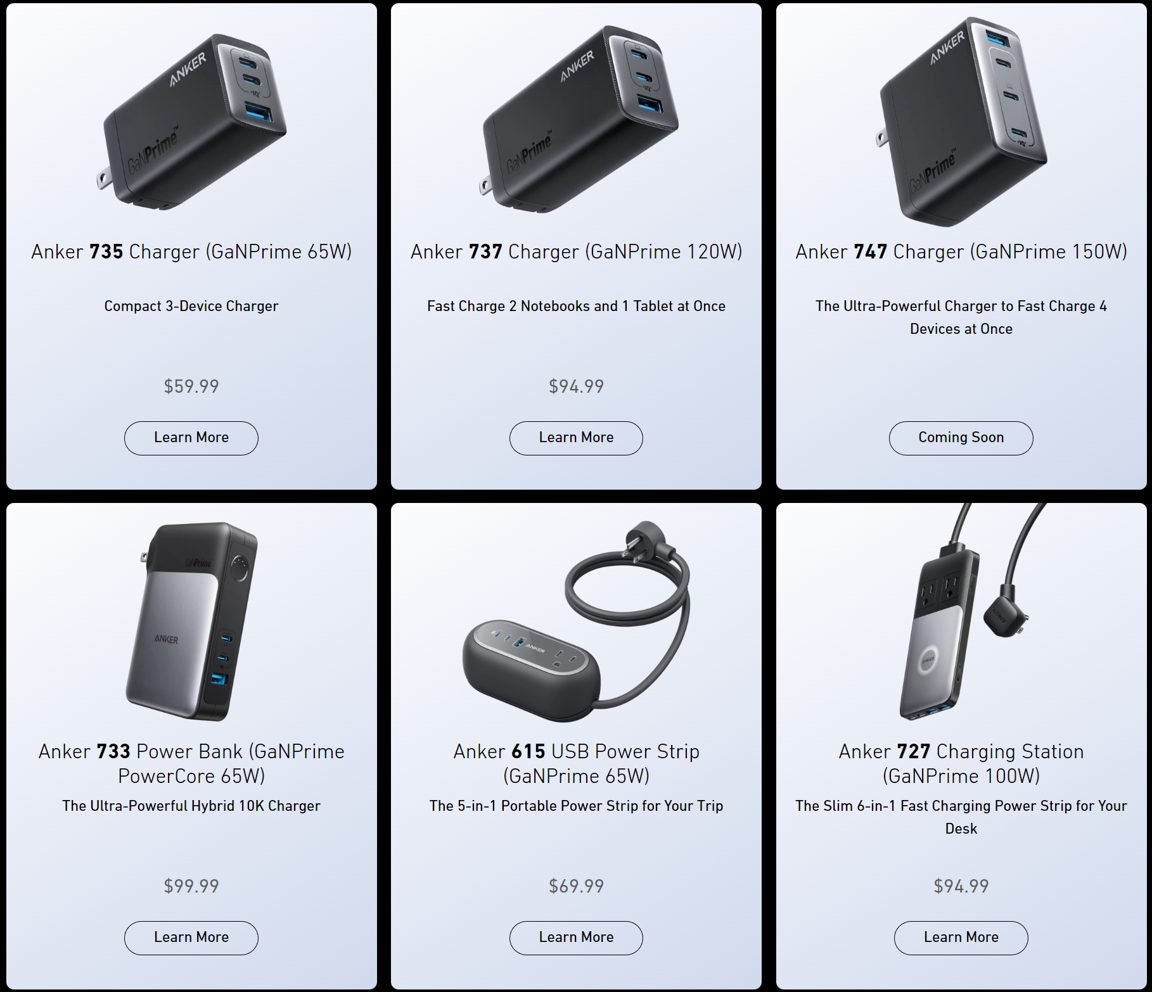
Task: Click the $99.99 price of Anker 733
Action: tap(191, 886)
